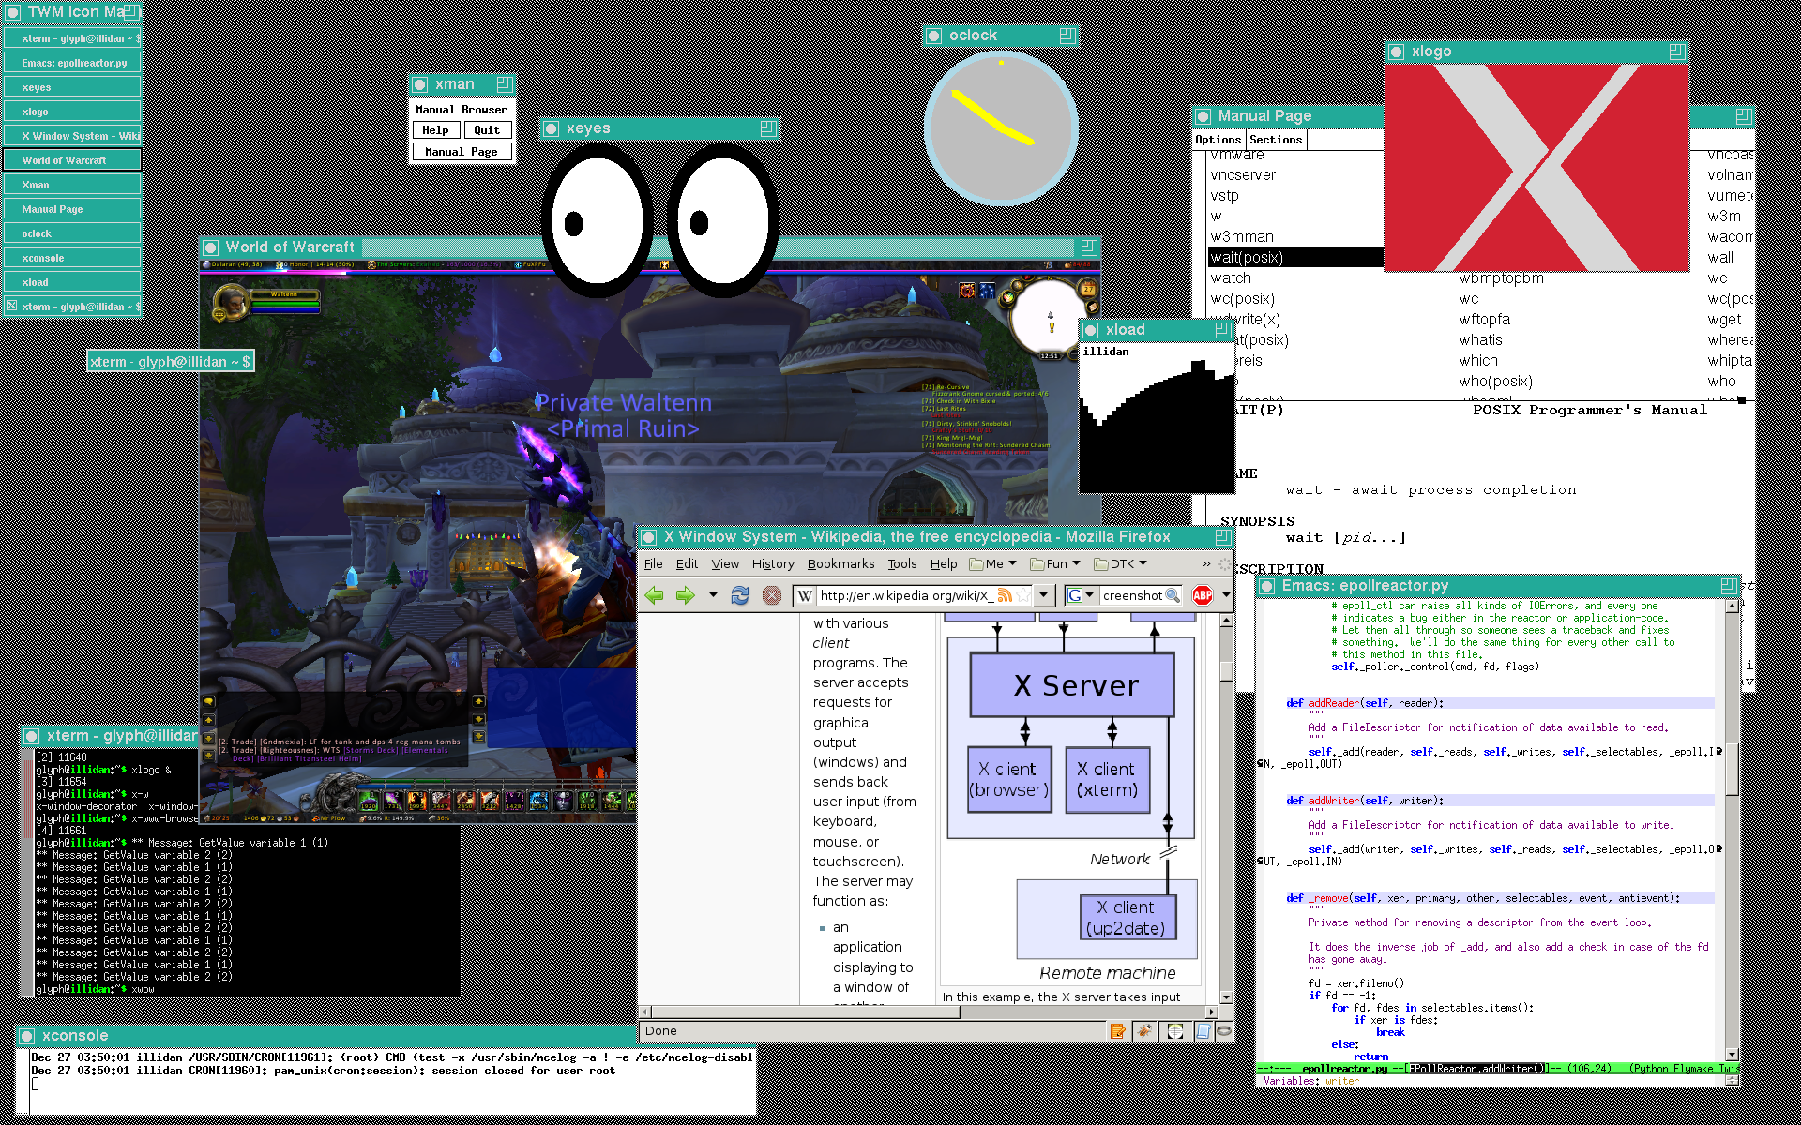Select World of Warcraft in TWM Icon Manager
Image resolution: width=1801 pixels, height=1125 pixels.
point(72,160)
